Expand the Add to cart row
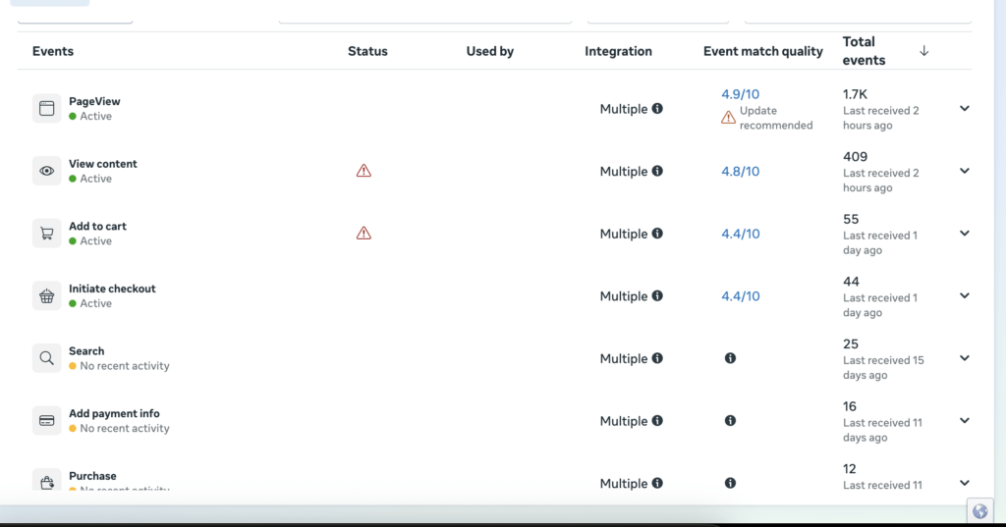The width and height of the screenshot is (1006, 527). pyautogui.click(x=965, y=234)
